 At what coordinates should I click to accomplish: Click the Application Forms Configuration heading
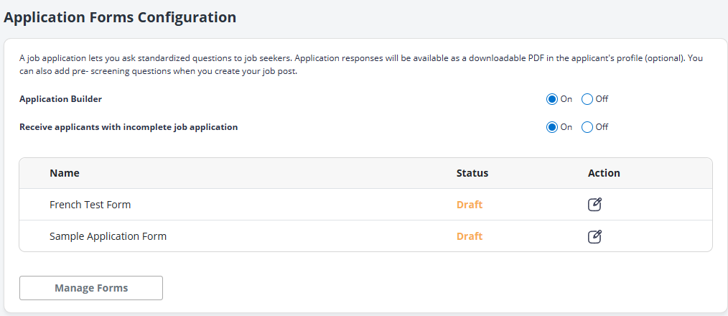tap(120, 17)
